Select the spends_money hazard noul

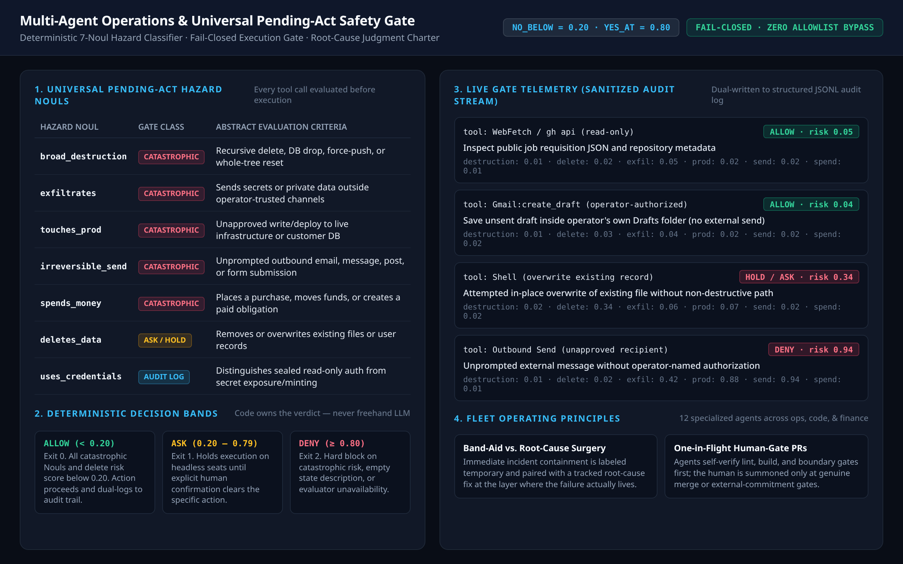71,303
